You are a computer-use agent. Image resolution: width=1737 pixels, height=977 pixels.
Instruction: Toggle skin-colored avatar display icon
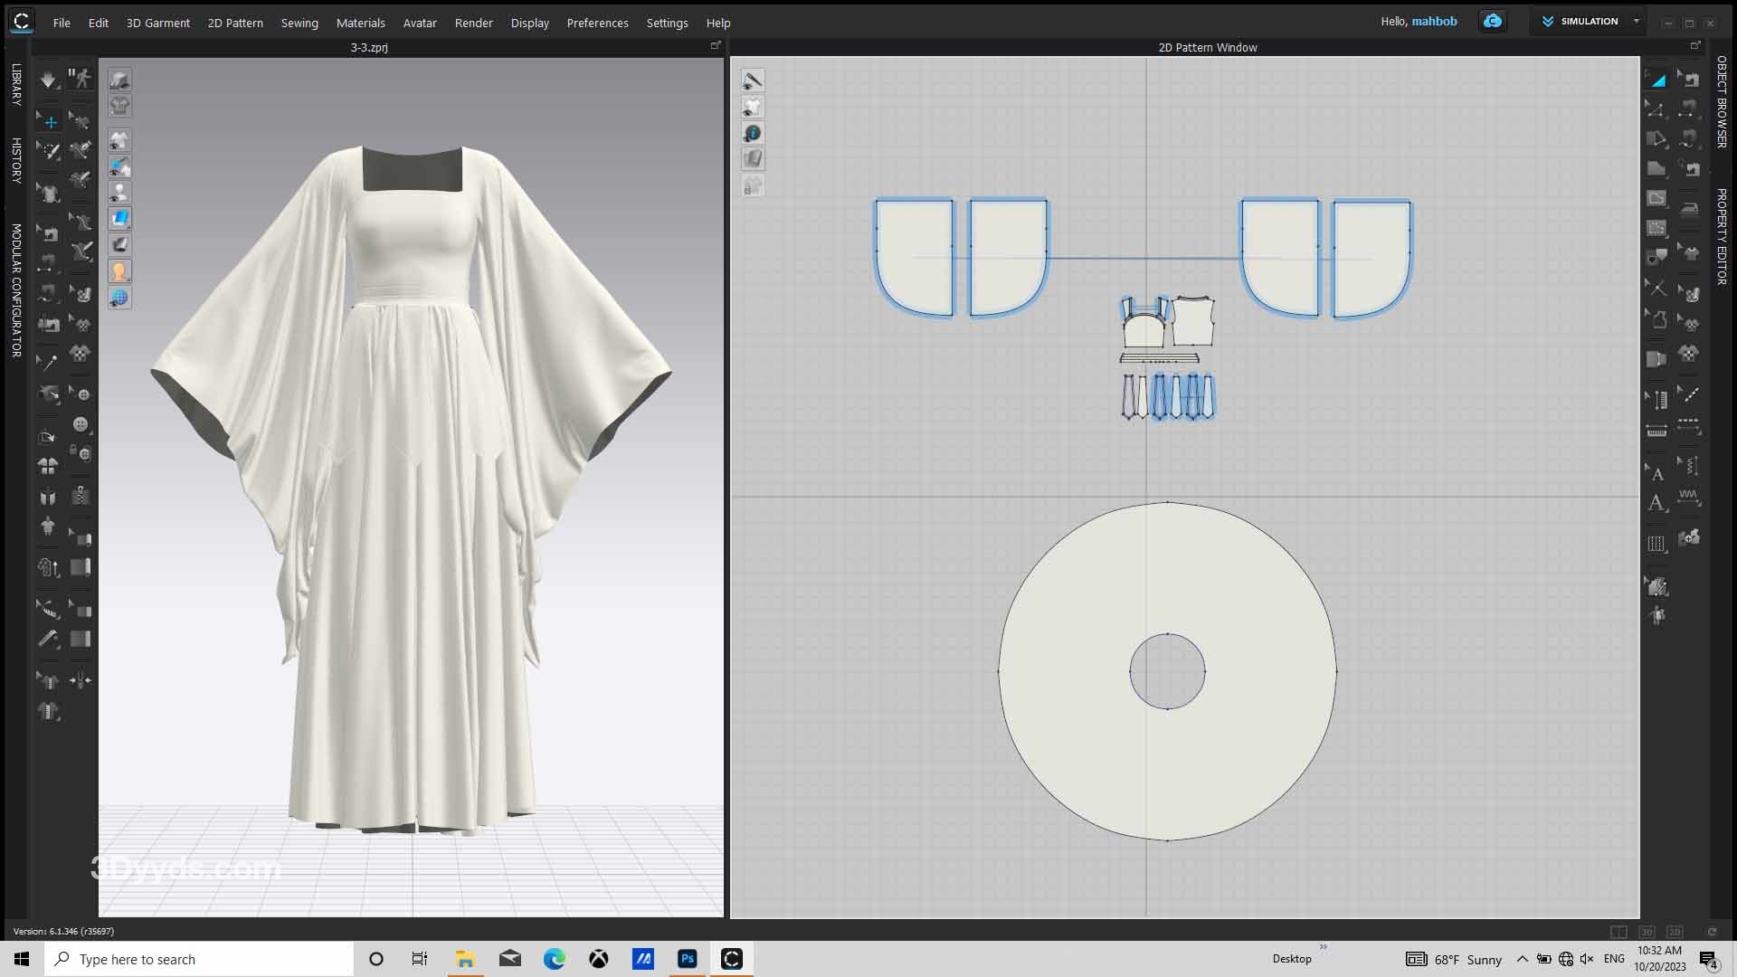(x=119, y=270)
